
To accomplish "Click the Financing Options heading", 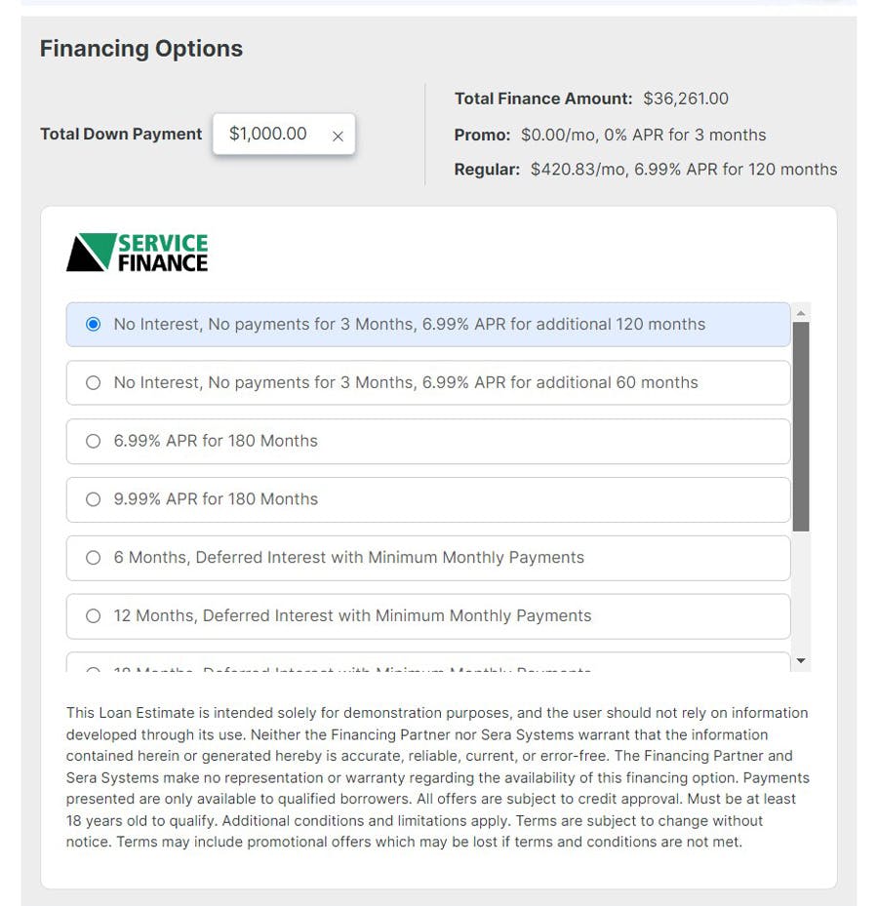I will (140, 48).
